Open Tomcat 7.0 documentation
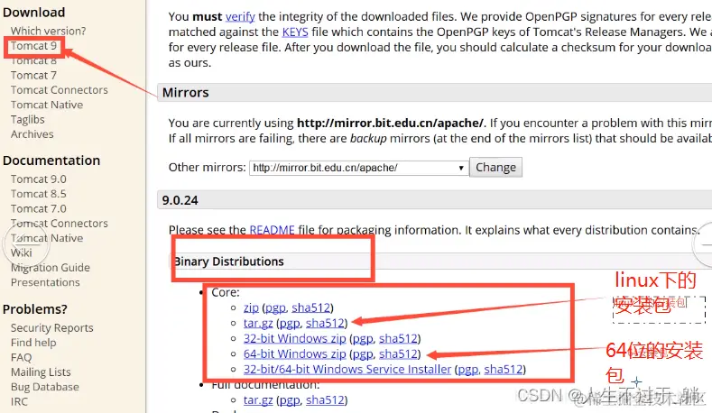712x413 pixels. click(39, 209)
